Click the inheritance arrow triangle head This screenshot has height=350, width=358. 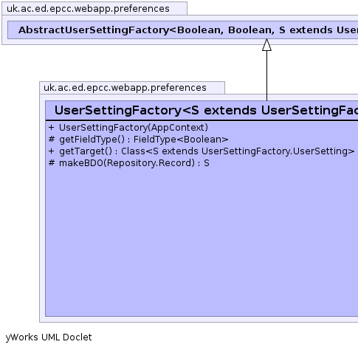click(x=266, y=45)
